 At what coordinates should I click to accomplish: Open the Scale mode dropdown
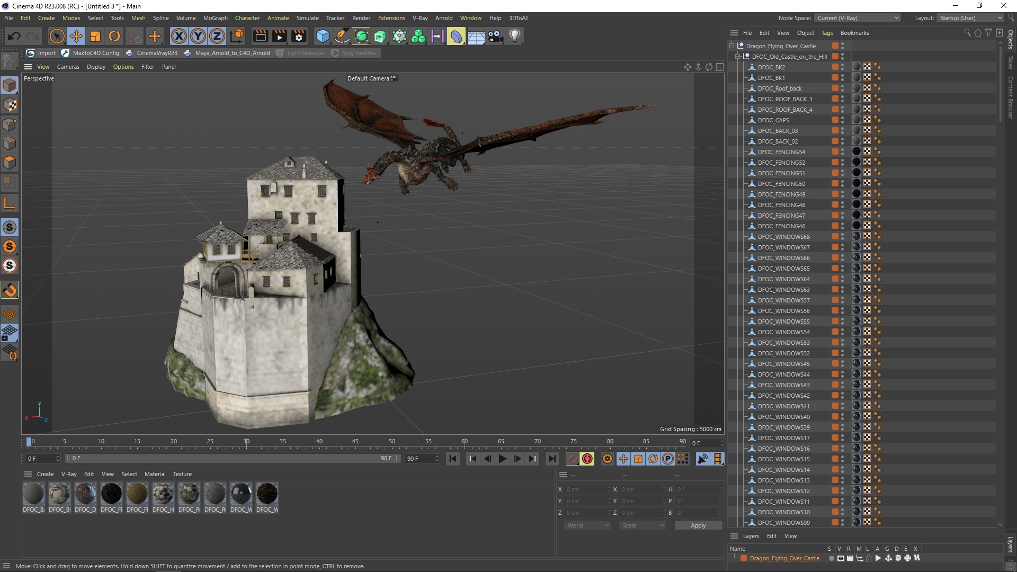click(643, 525)
